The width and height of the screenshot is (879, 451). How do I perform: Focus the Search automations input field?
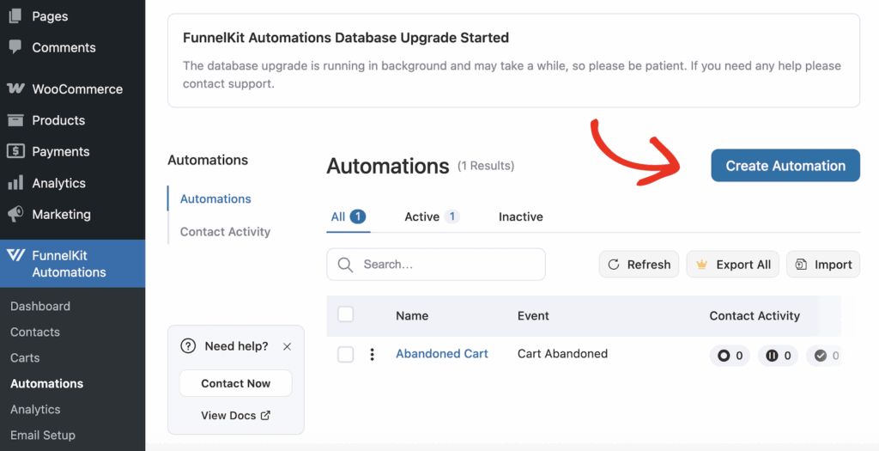point(436,265)
